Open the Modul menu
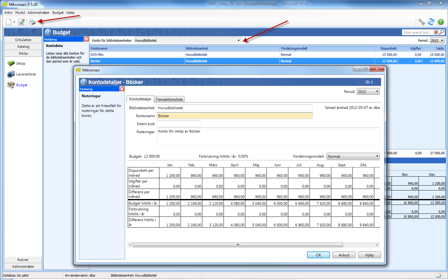This screenshot has height=280, width=448. point(20,13)
